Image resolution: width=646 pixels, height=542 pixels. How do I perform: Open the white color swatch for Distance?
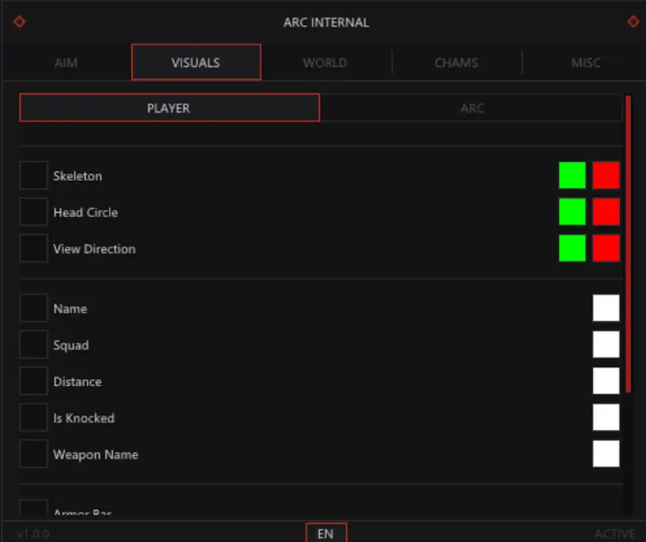point(606,381)
